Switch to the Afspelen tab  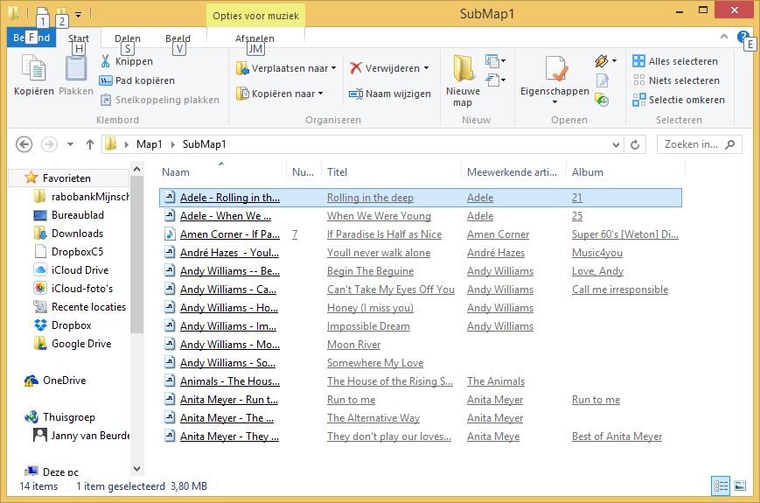[x=255, y=38]
